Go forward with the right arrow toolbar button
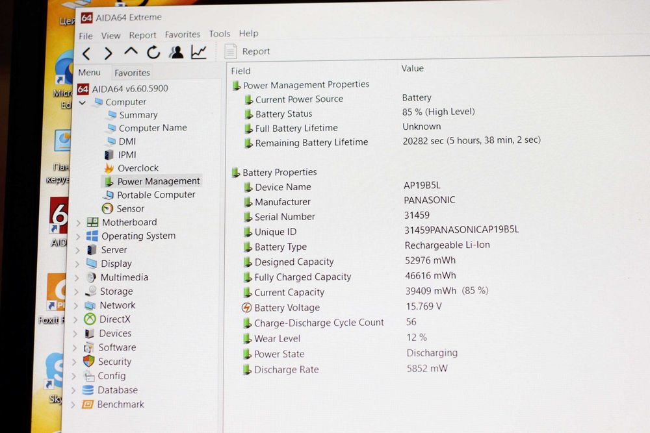Image resolution: width=650 pixels, height=433 pixels. tap(108, 53)
